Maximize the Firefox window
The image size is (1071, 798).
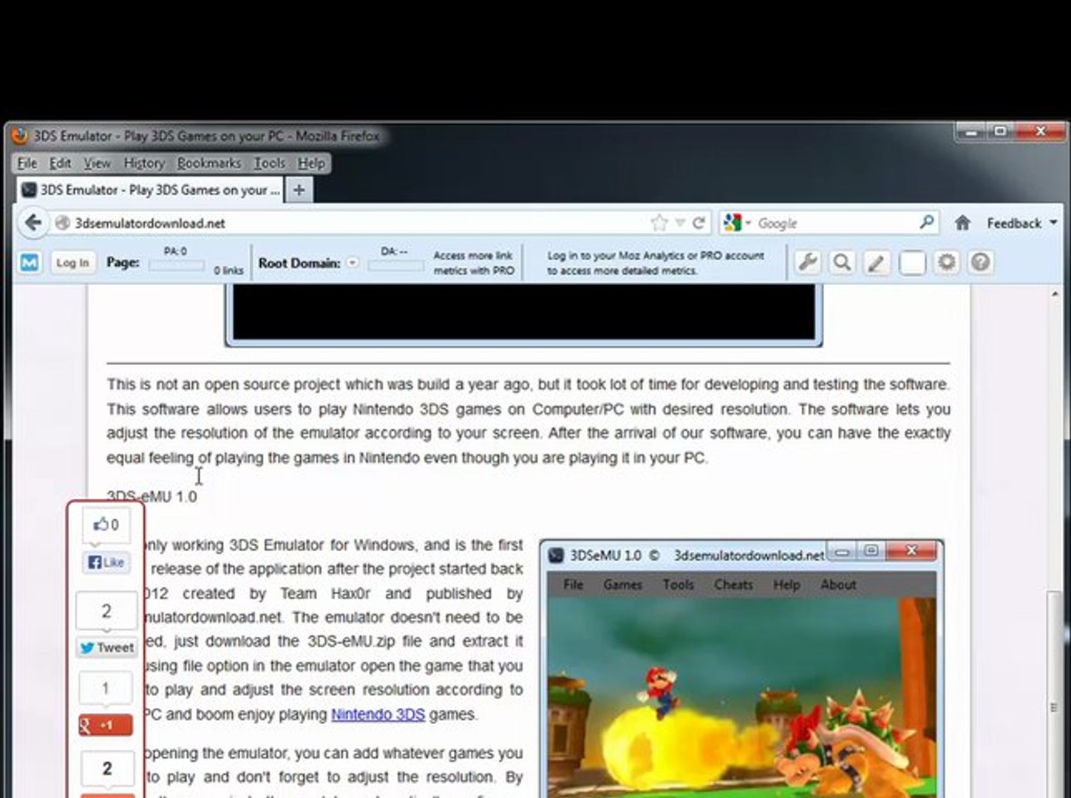point(1000,132)
